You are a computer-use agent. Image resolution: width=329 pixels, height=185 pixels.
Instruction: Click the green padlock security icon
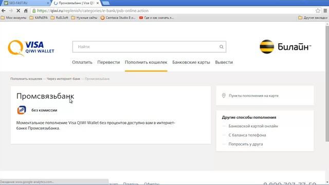(34, 10)
